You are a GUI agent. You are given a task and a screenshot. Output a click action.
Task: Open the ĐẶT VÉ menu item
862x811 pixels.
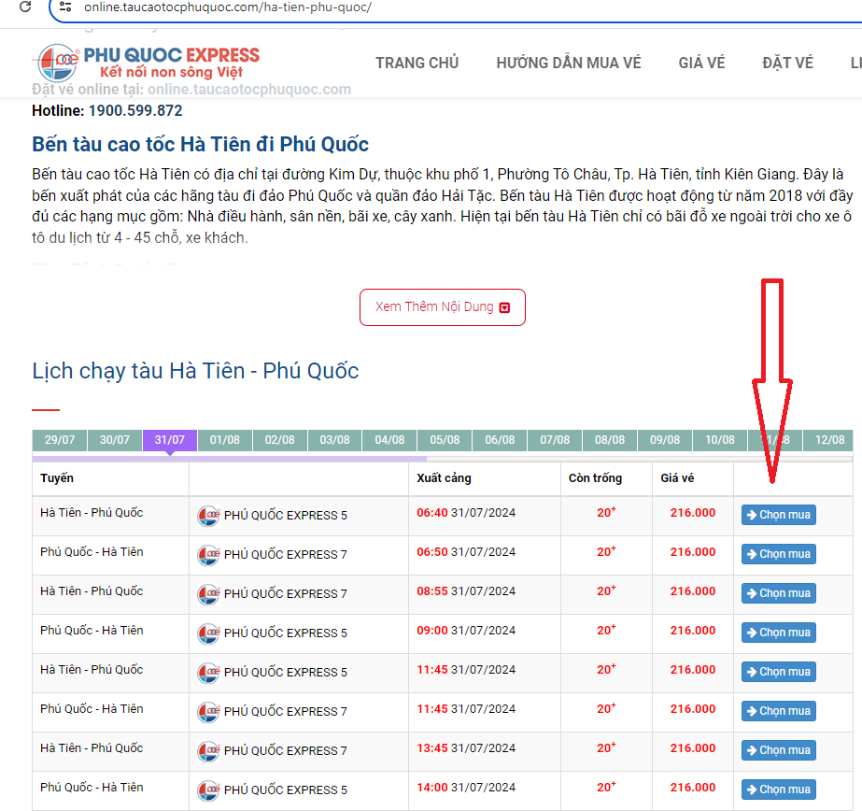787,63
